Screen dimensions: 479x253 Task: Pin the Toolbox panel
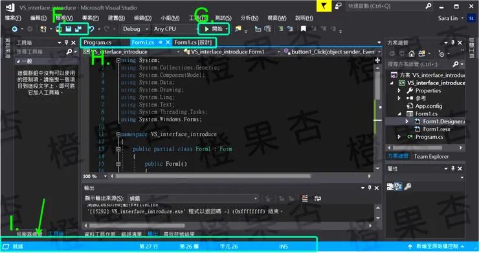tap(67, 43)
